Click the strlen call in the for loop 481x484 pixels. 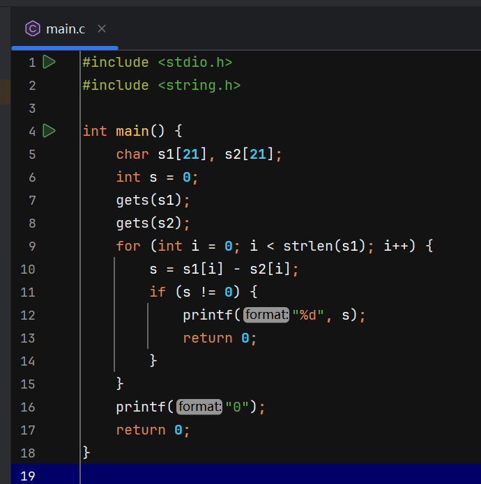point(304,246)
